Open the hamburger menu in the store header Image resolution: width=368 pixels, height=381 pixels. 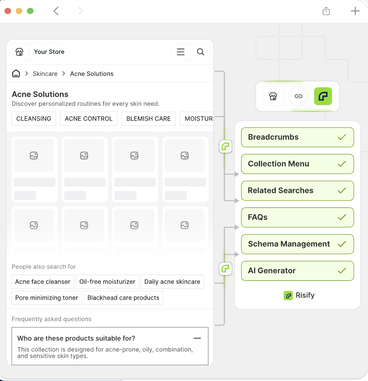tap(180, 52)
